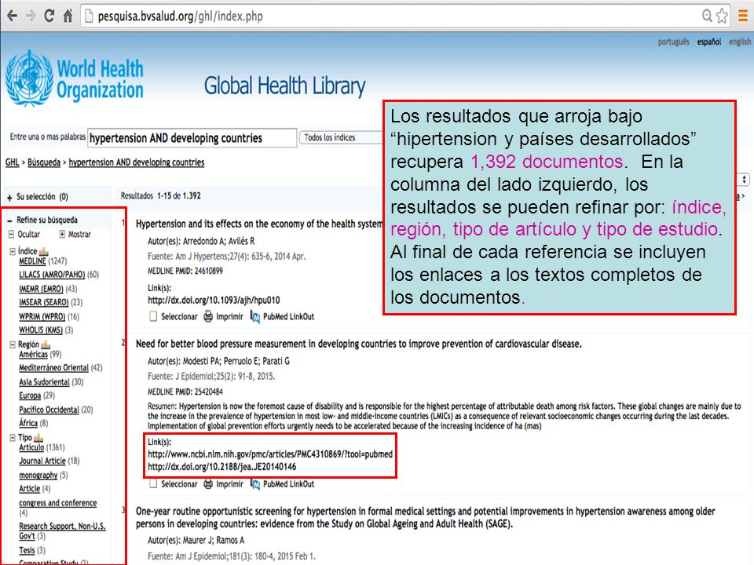Viewport: 754px width, 565px height.
Task: Filter results by Américas region
Action: (33, 355)
